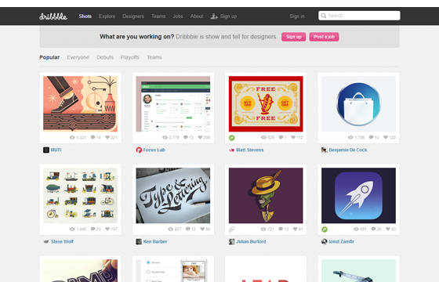Click Ken Barber avatar icon
This screenshot has width=439, height=282.
139,241
